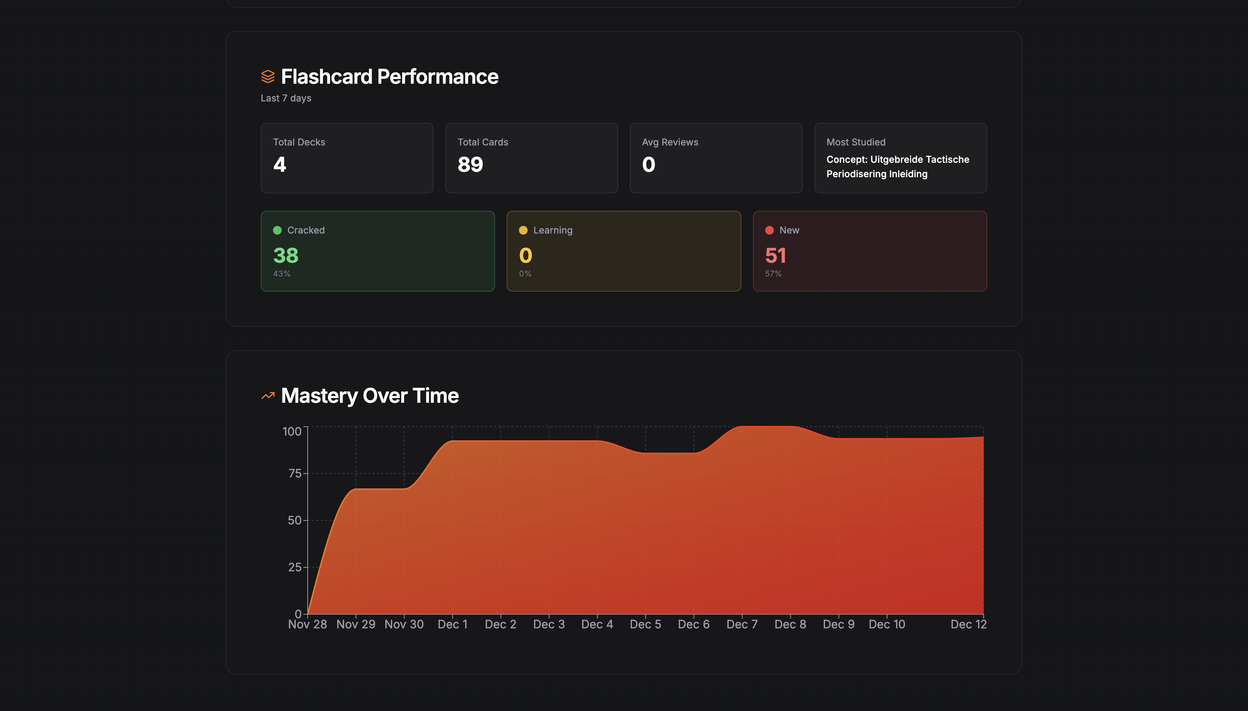Switch to the Mastery Over Time section
The height and width of the screenshot is (711, 1248).
click(x=369, y=395)
